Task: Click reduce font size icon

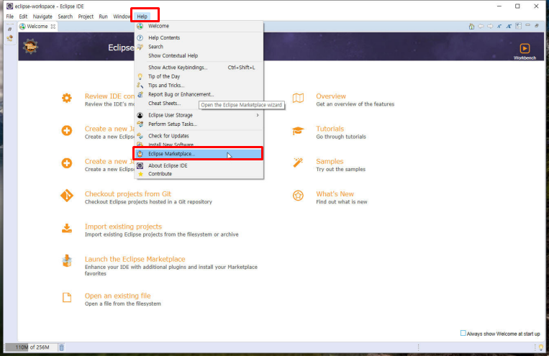Action: [x=499, y=27]
